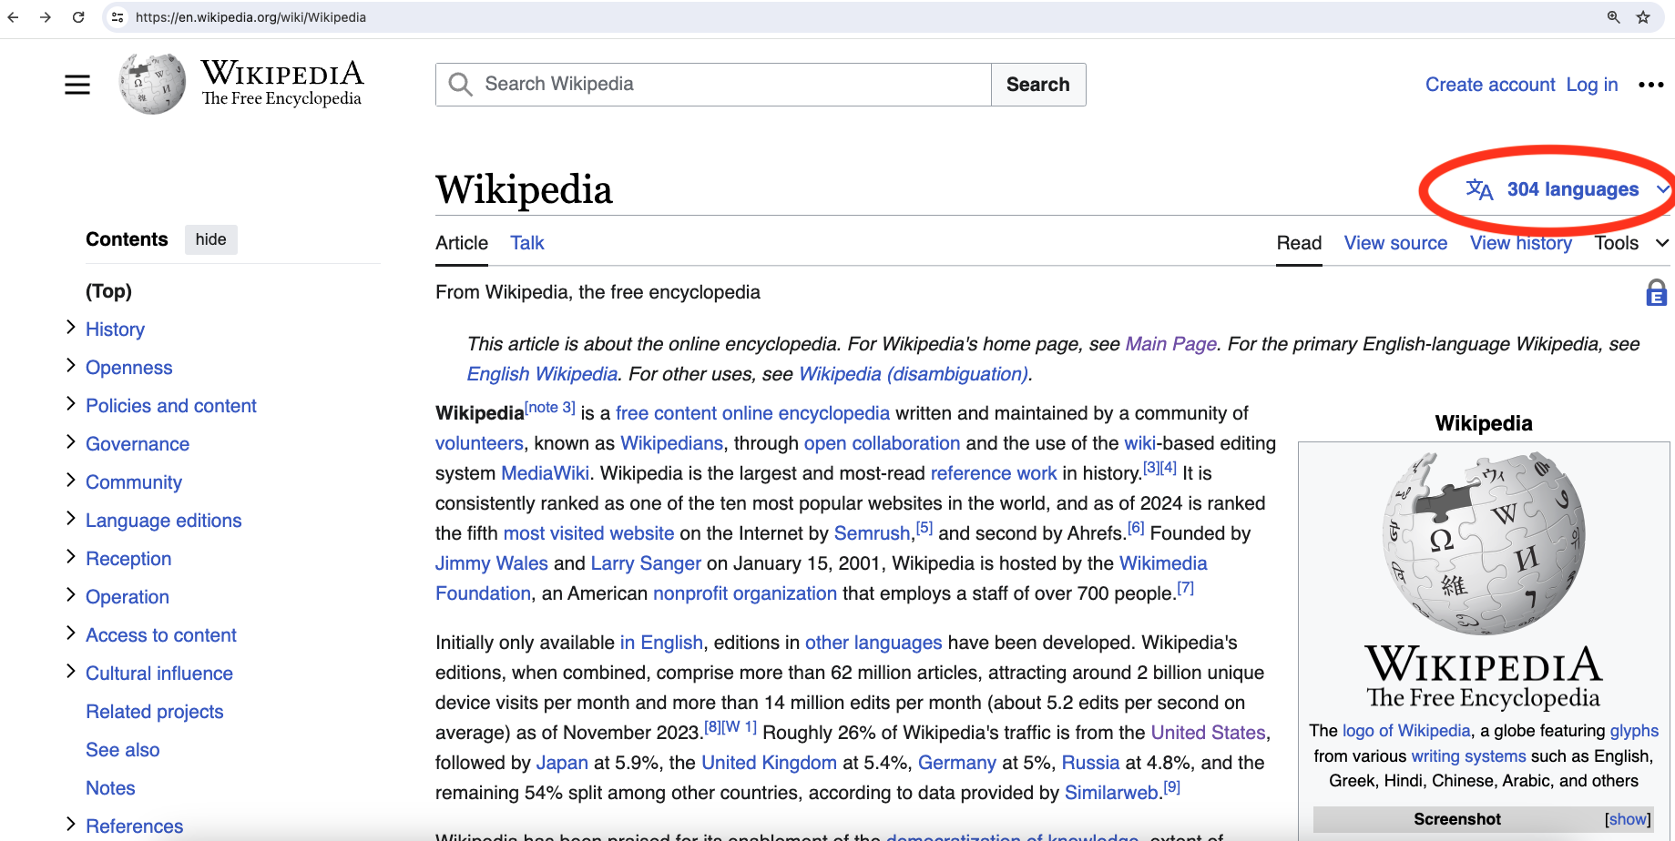Click the Wikipedia wordmark in header
This screenshot has width=1675, height=841.
pyautogui.click(x=282, y=83)
